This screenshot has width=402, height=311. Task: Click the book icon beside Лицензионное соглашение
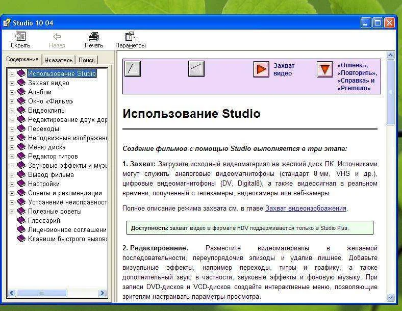tap(21, 229)
